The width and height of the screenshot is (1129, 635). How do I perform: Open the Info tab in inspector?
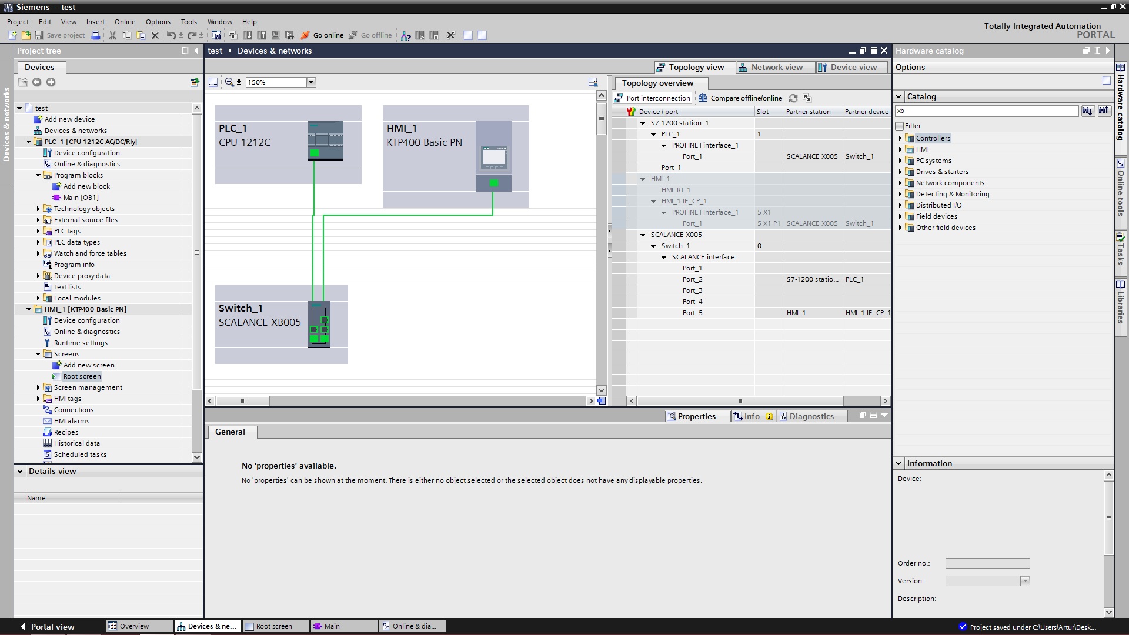pos(753,416)
